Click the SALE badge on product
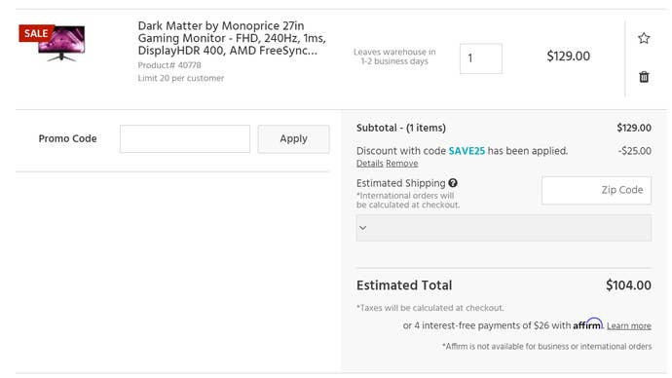Viewport: 672px width, 378px height. click(x=36, y=33)
